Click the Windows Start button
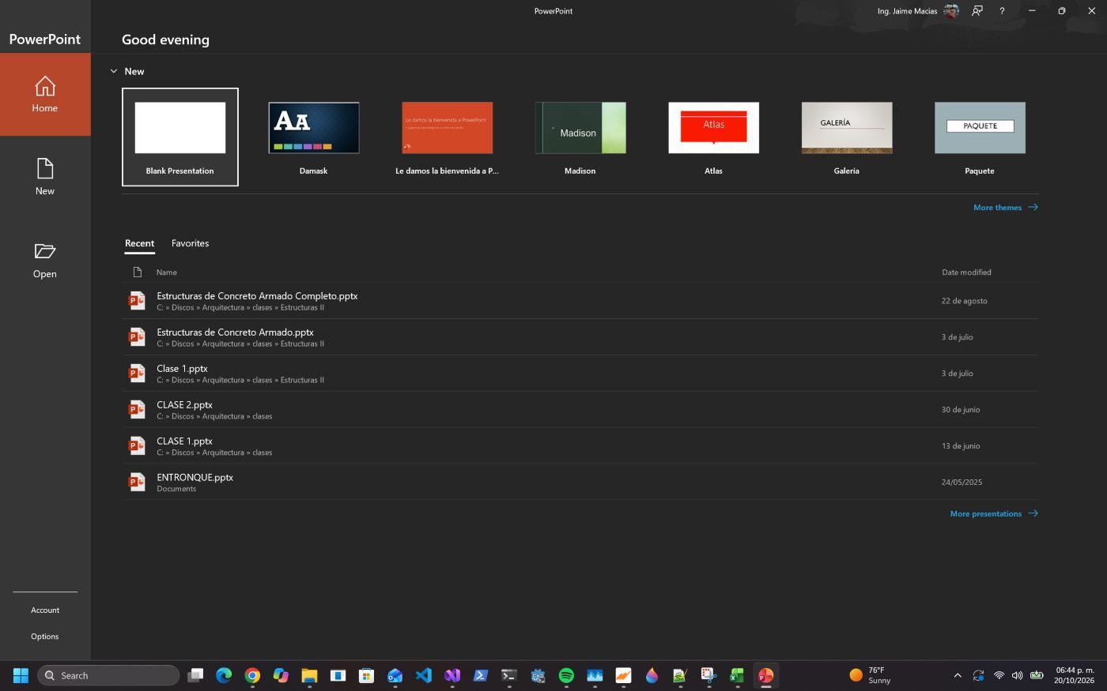 [x=21, y=675]
